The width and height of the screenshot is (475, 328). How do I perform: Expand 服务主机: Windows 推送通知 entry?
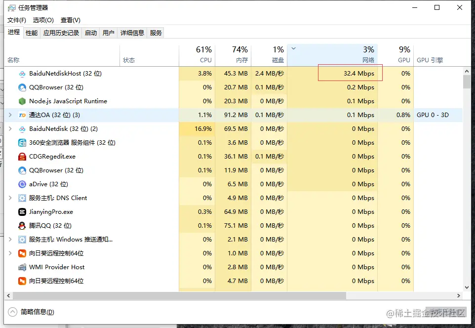pos(10,240)
